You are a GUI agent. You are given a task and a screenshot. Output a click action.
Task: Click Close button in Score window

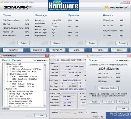(x=123, y=109)
